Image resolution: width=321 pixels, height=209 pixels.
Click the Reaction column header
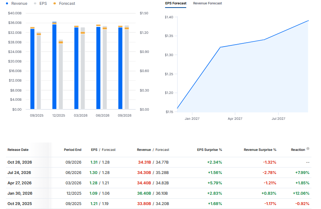pyautogui.click(x=298, y=150)
